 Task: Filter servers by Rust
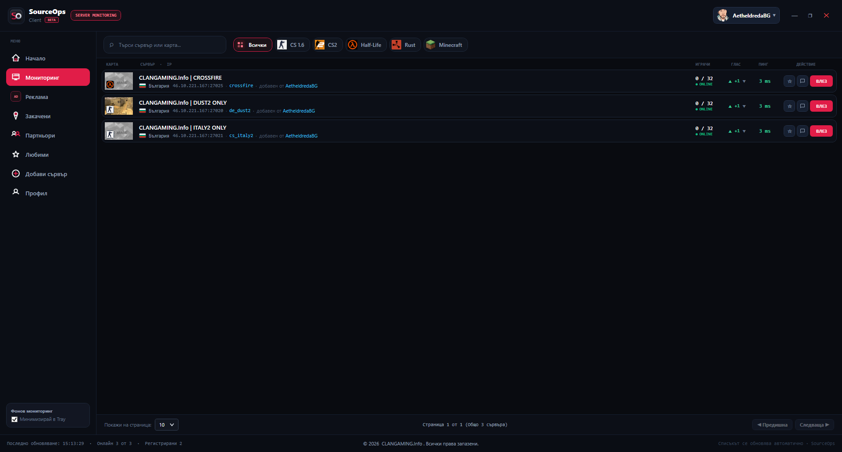(405, 45)
